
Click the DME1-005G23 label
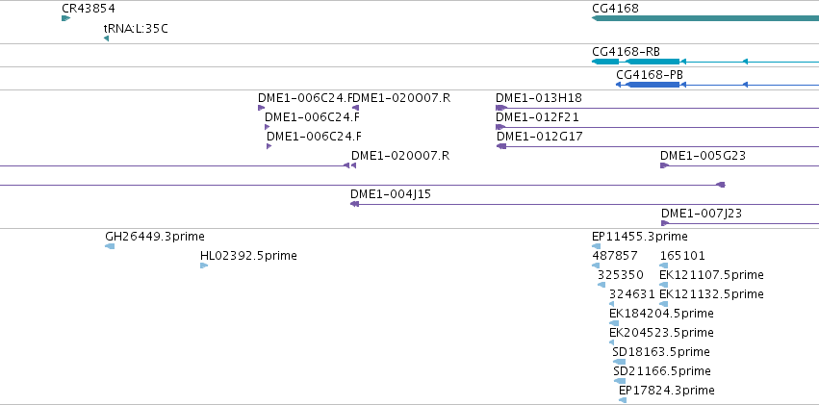pyautogui.click(x=703, y=156)
